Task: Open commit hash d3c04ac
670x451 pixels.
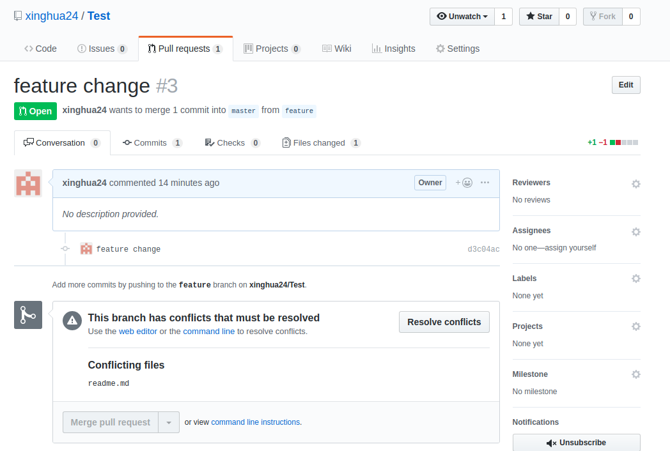Action: coord(483,249)
